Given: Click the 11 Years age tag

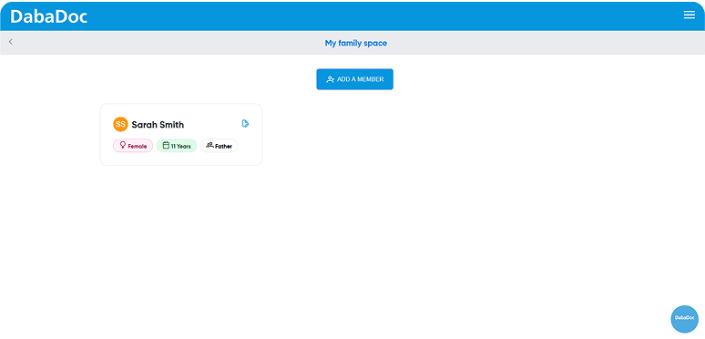Looking at the screenshot, I should tap(177, 146).
